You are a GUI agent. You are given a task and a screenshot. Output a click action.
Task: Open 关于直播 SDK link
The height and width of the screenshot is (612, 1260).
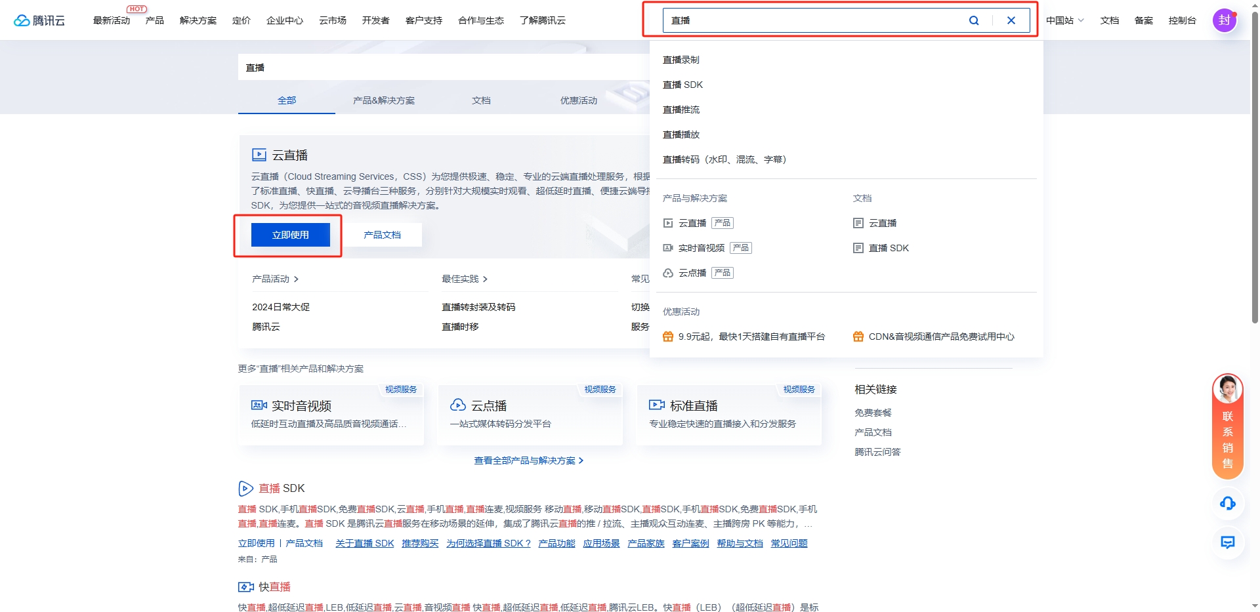tap(365, 543)
